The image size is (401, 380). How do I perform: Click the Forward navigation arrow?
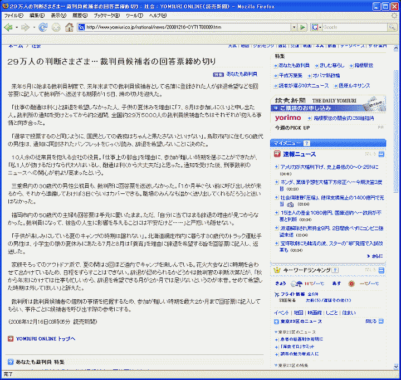(x=25, y=27)
